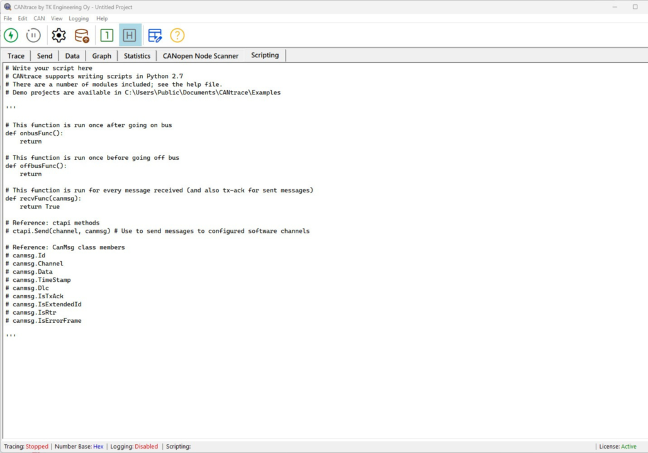Select the decimal number base icon
The width and height of the screenshot is (648, 453).
106,35
